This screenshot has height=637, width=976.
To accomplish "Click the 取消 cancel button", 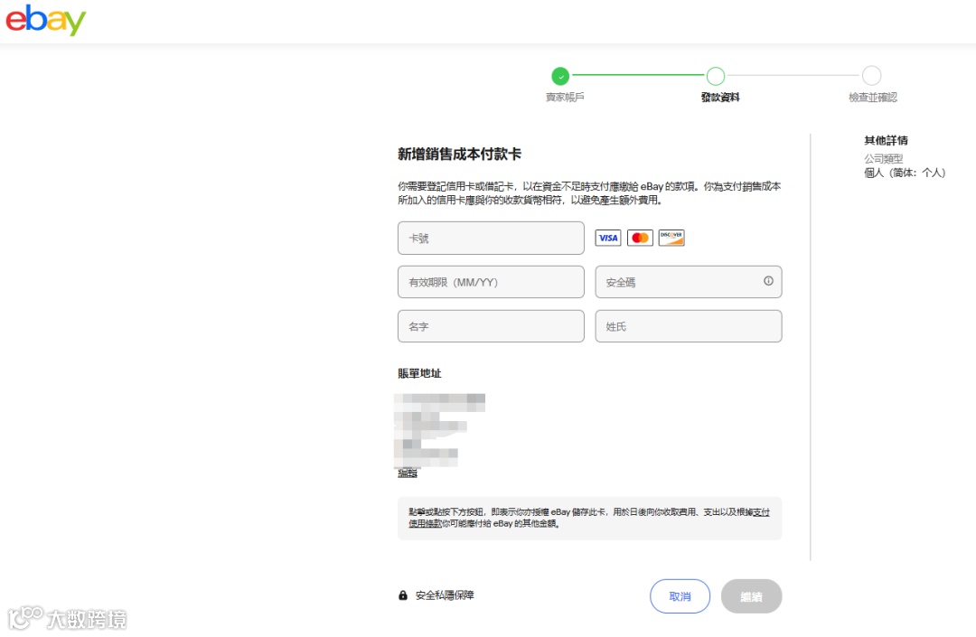I will click(680, 596).
